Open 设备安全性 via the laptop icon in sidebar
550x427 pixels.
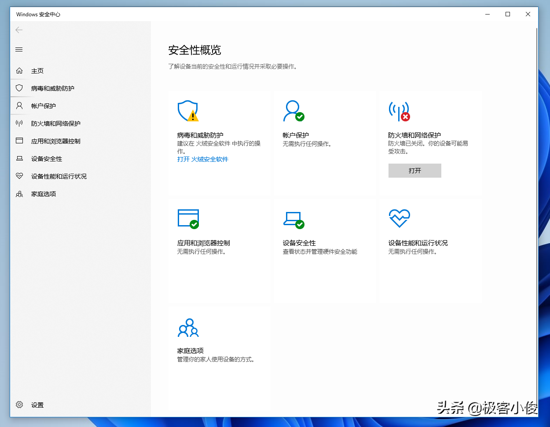pos(19,158)
